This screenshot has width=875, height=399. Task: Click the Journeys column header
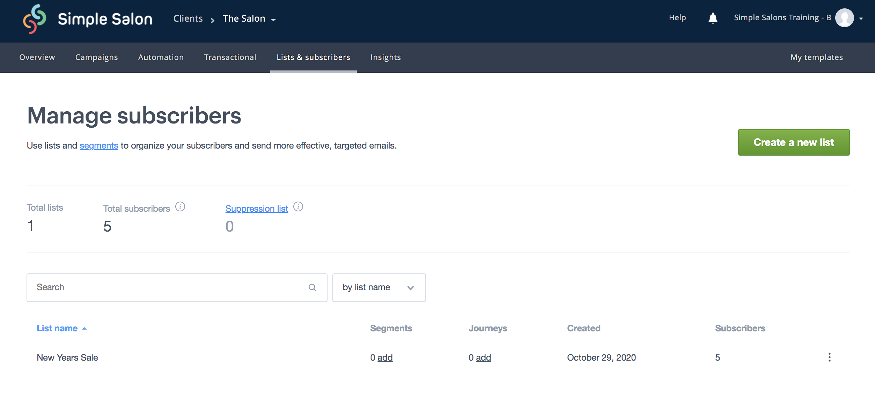pos(488,329)
